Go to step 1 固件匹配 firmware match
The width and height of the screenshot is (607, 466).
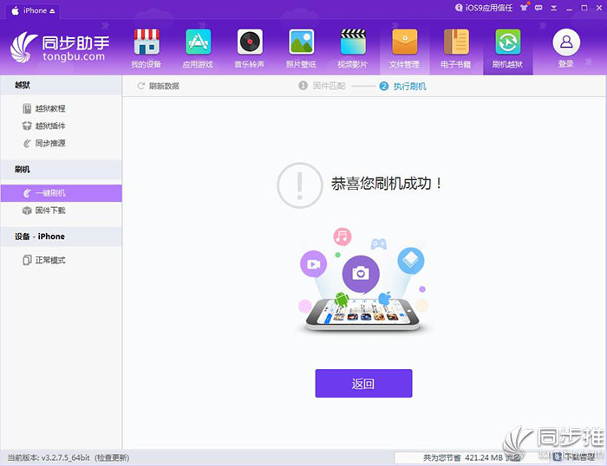[x=322, y=86]
